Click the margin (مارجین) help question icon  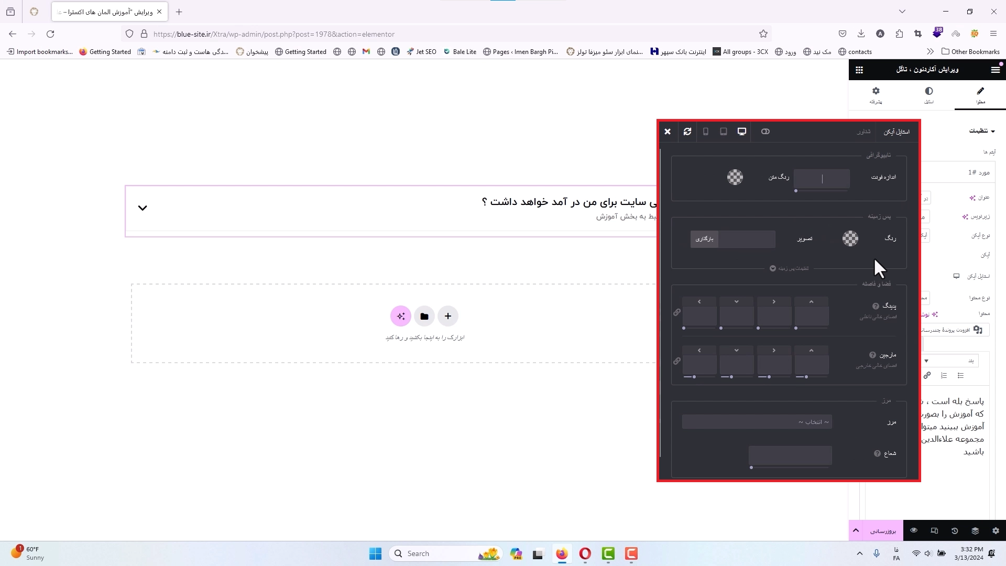[872, 355]
